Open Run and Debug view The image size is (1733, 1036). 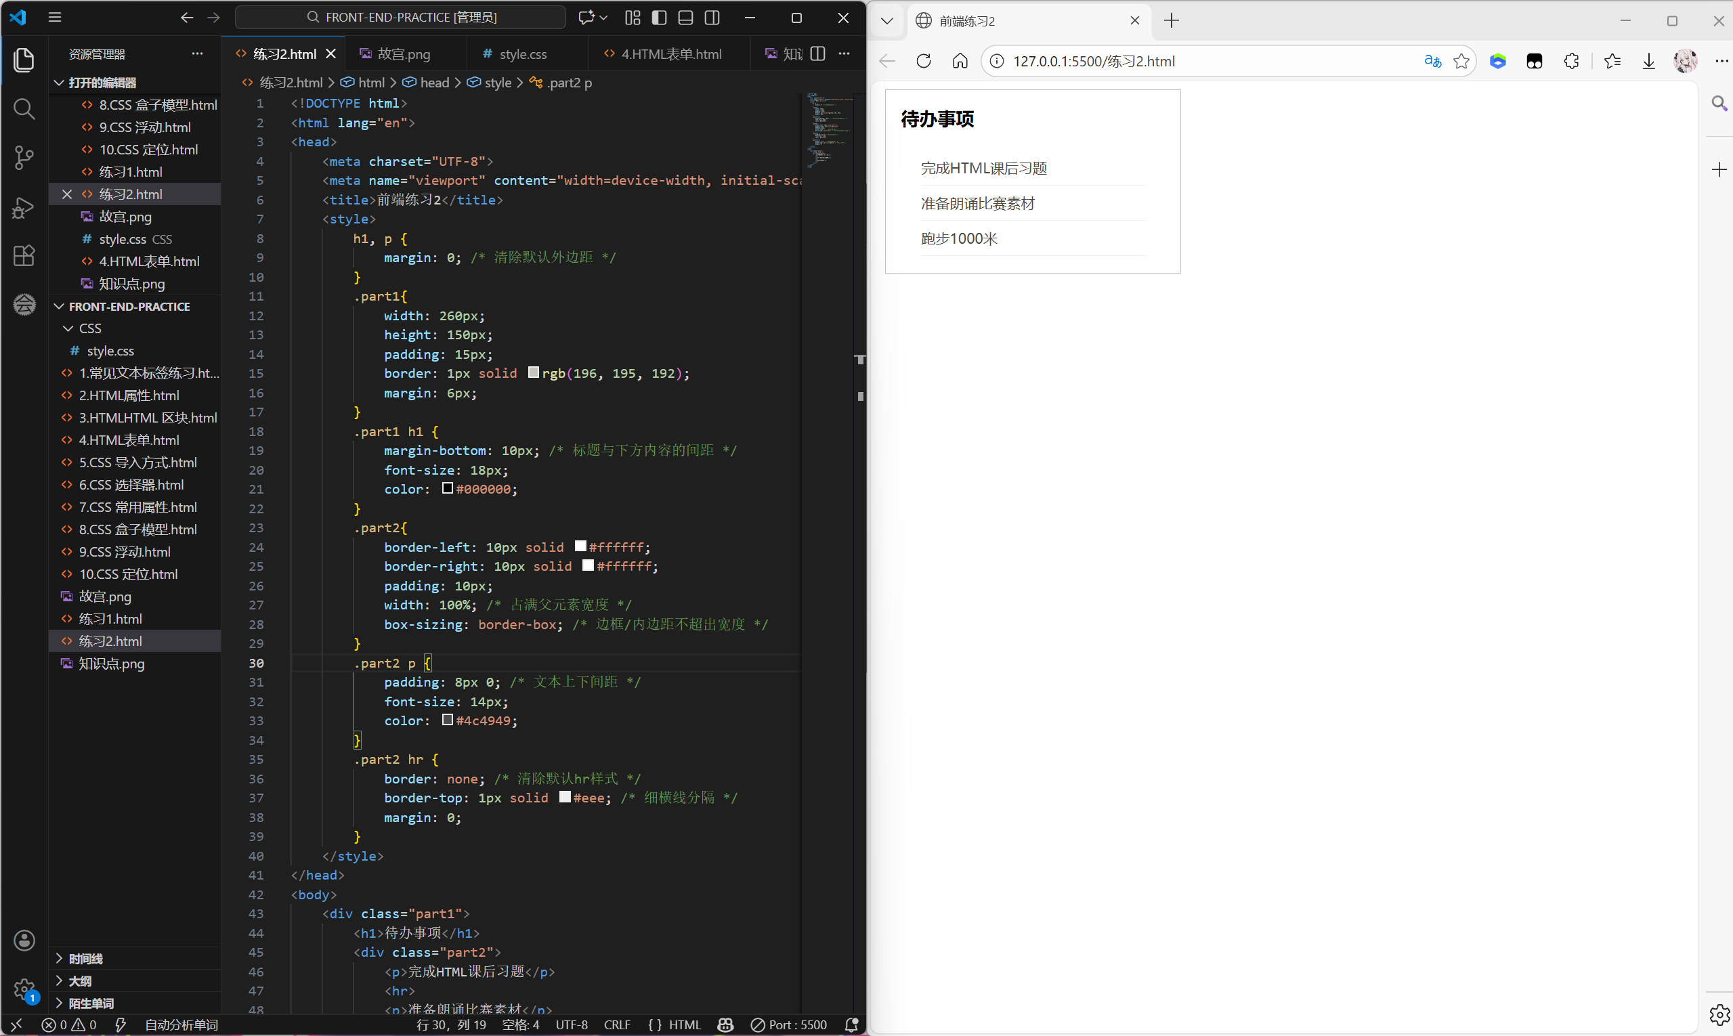pyautogui.click(x=24, y=207)
